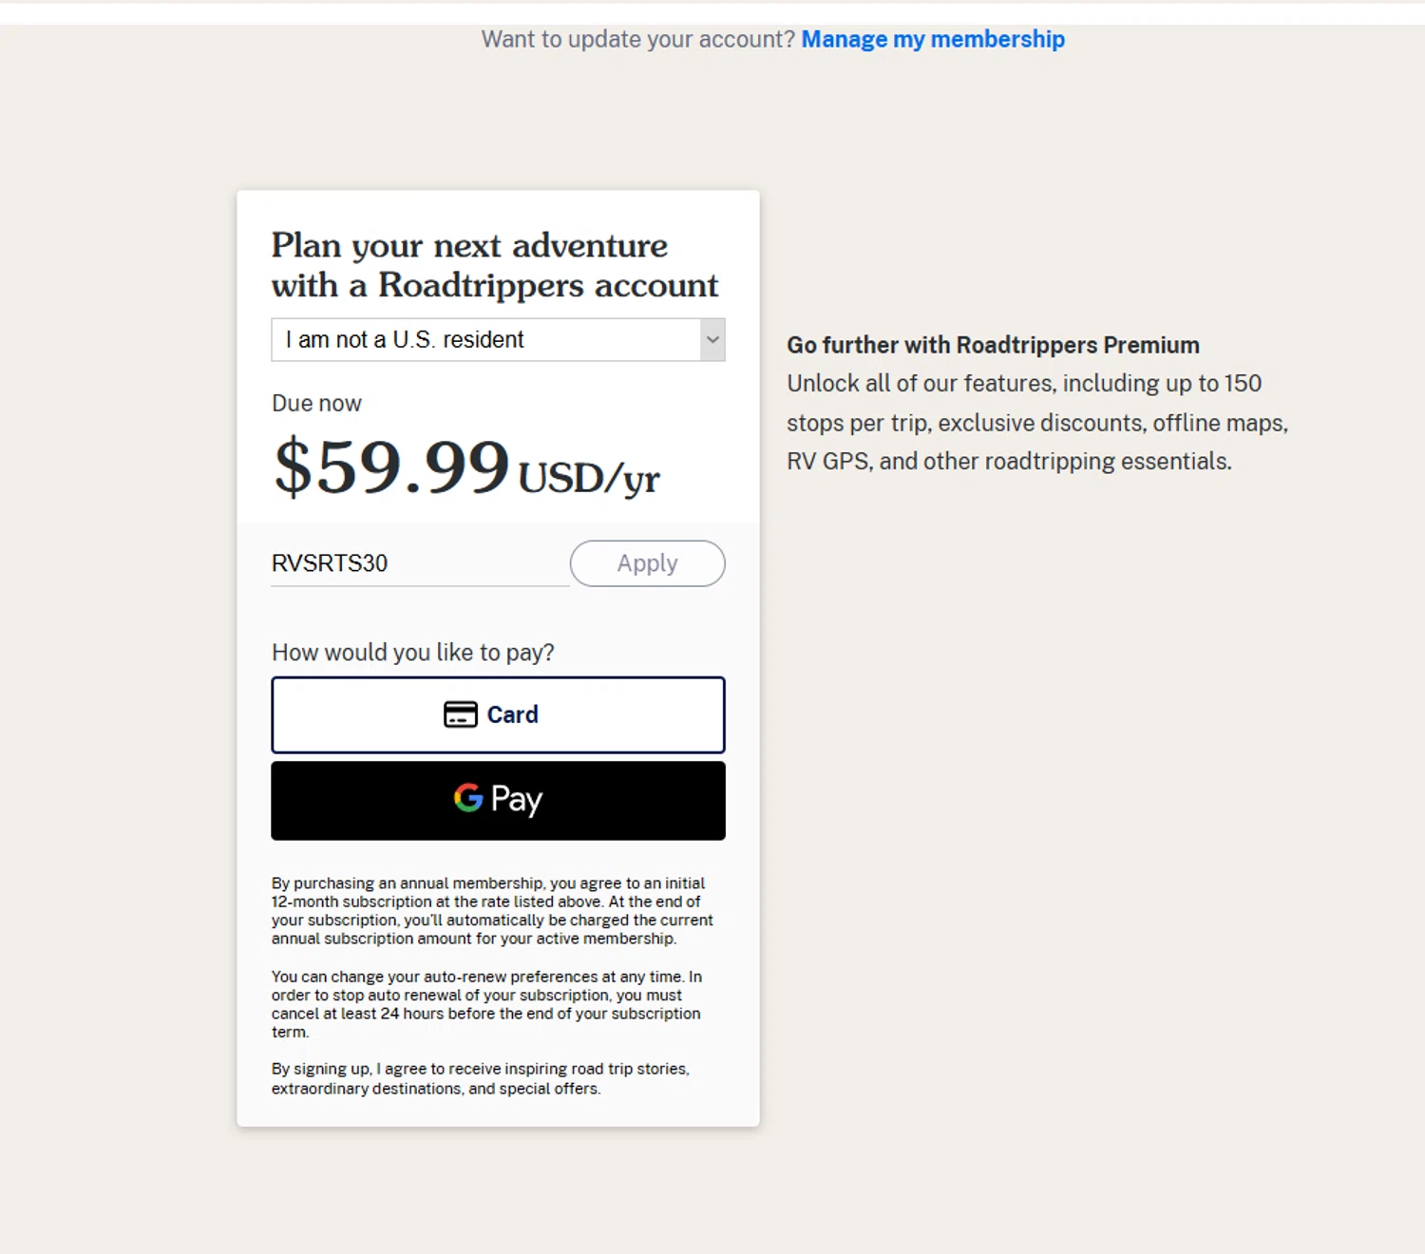The height and width of the screenshot is (1254, 1425).
Task: Click the annual membership terms paragraph
Action: pos(491,911)
